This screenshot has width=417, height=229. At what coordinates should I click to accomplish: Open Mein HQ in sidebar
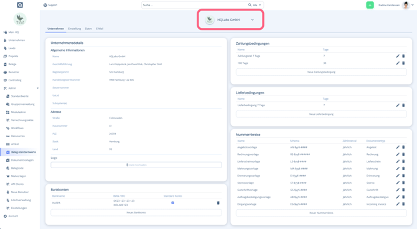click(x=13, y=32)
